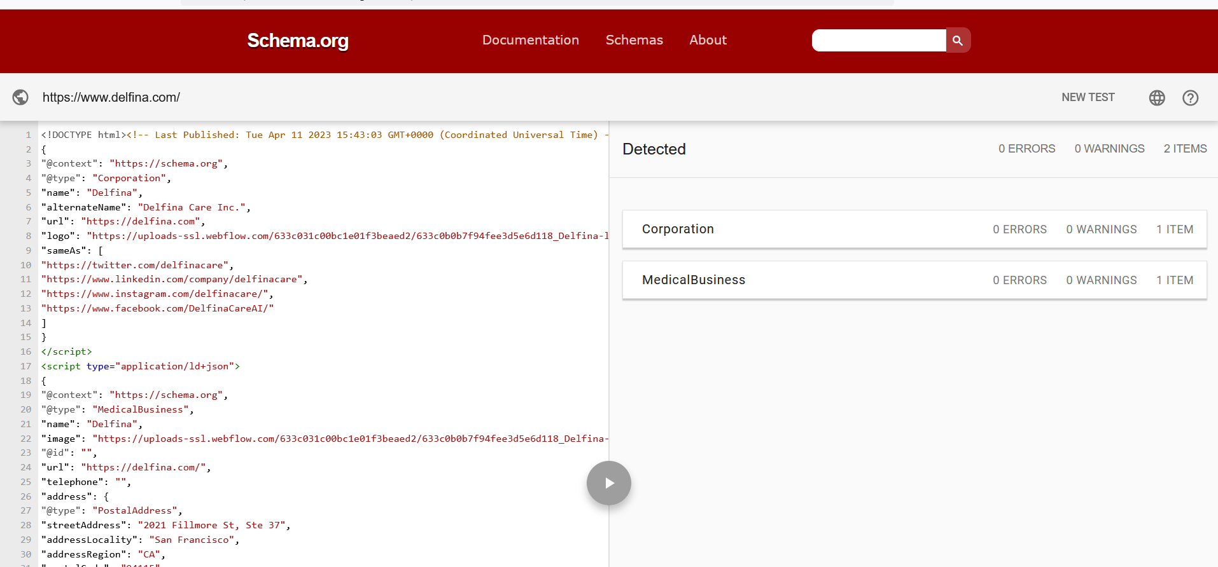Click the Detected heading
Image resolution: width=1218 pixels, height=567 pixels.
pos(654,149)
